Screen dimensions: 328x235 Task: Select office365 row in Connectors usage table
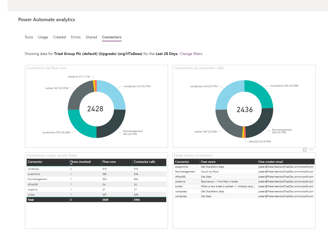tap(96, 184)
